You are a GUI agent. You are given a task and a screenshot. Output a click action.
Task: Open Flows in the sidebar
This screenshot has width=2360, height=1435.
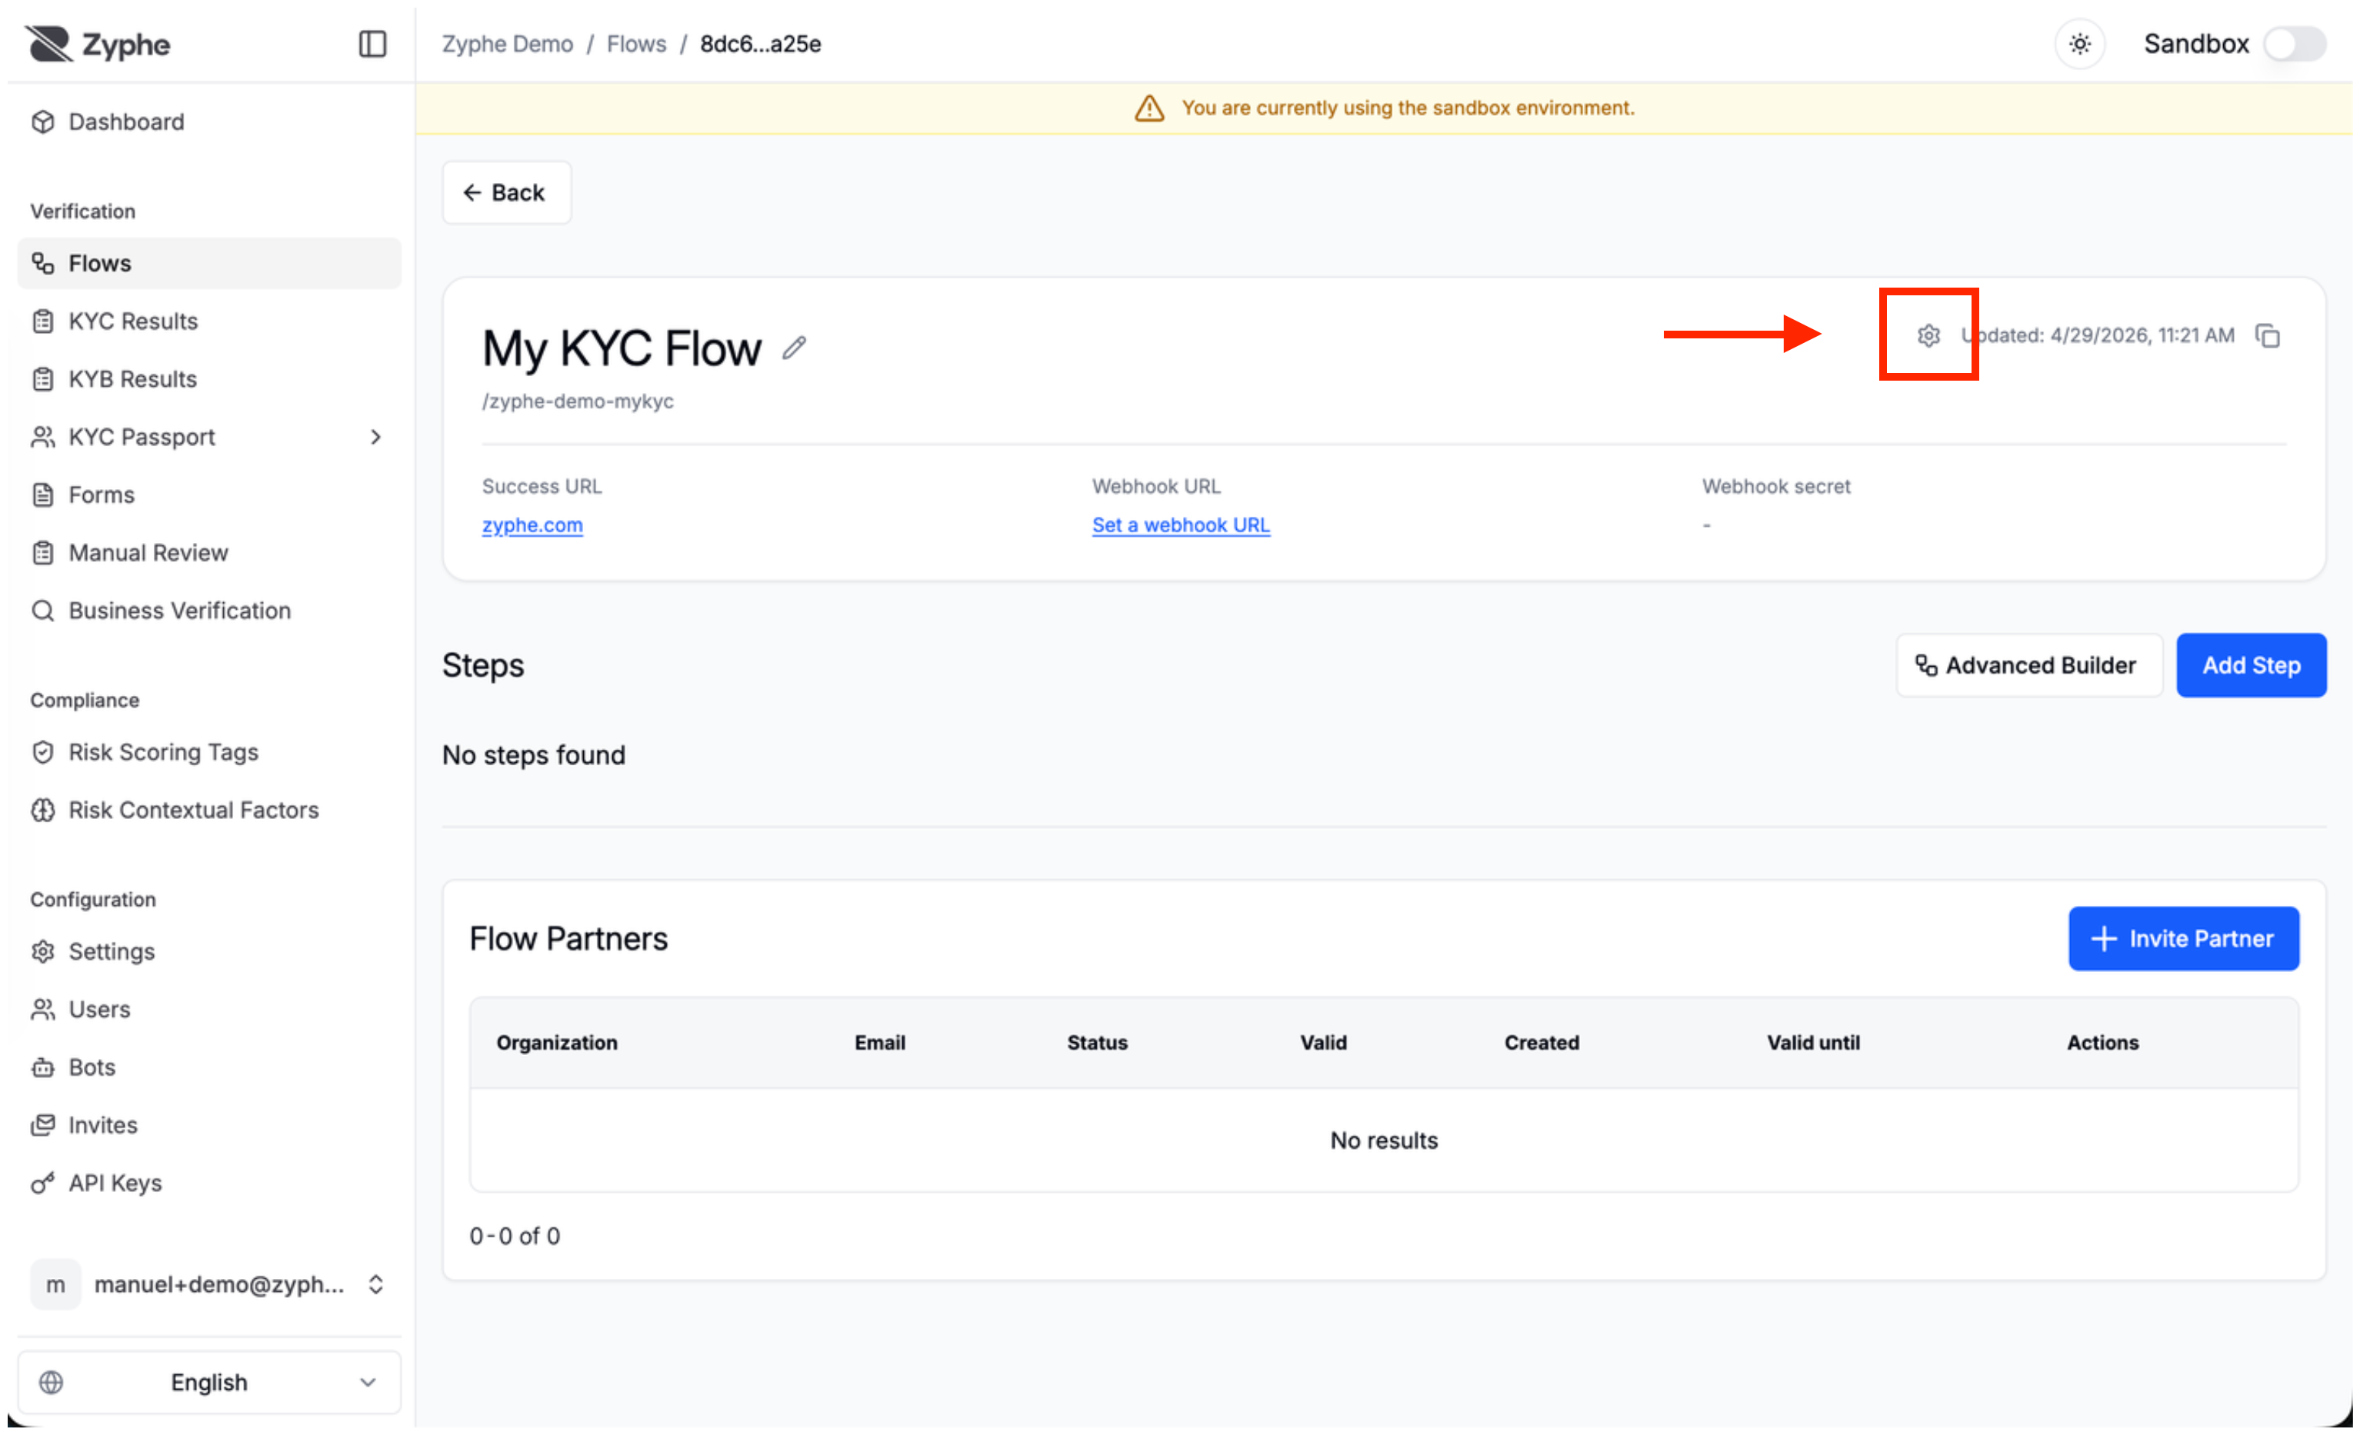pyautogui.click(x=208, y=263)
